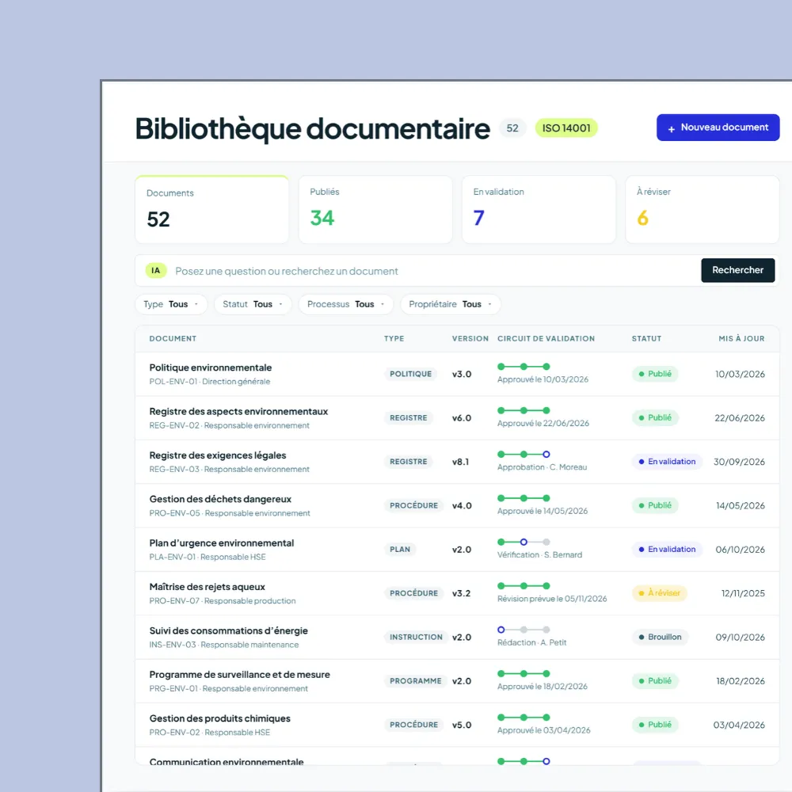Viewport: 792px width, 792px height.
Task: Open Programme de surveillance et de mesure
Action: (239, 675)
